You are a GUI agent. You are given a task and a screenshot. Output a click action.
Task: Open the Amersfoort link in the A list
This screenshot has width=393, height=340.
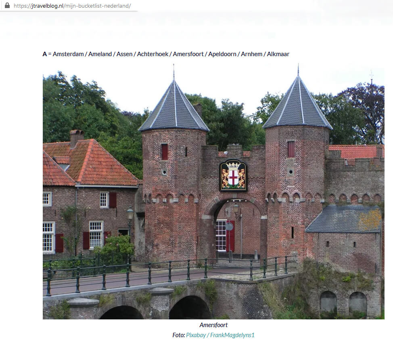(x=188, y=54)
